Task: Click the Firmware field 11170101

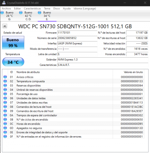Action: (x=77, y=33)
